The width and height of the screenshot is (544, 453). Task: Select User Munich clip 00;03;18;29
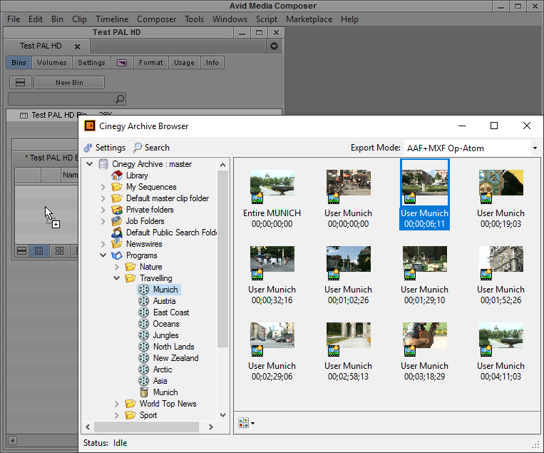point(425,336)
